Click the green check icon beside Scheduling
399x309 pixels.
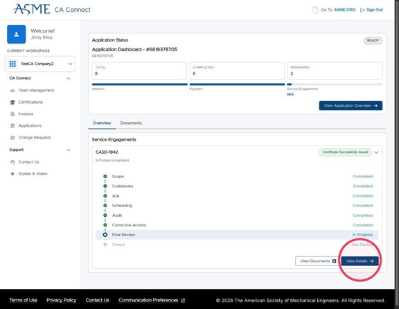105,205
